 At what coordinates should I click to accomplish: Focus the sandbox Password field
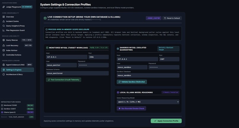[x=164, y=67]
